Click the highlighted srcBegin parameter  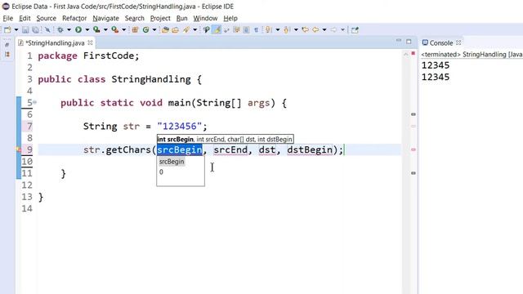point(180,150)
